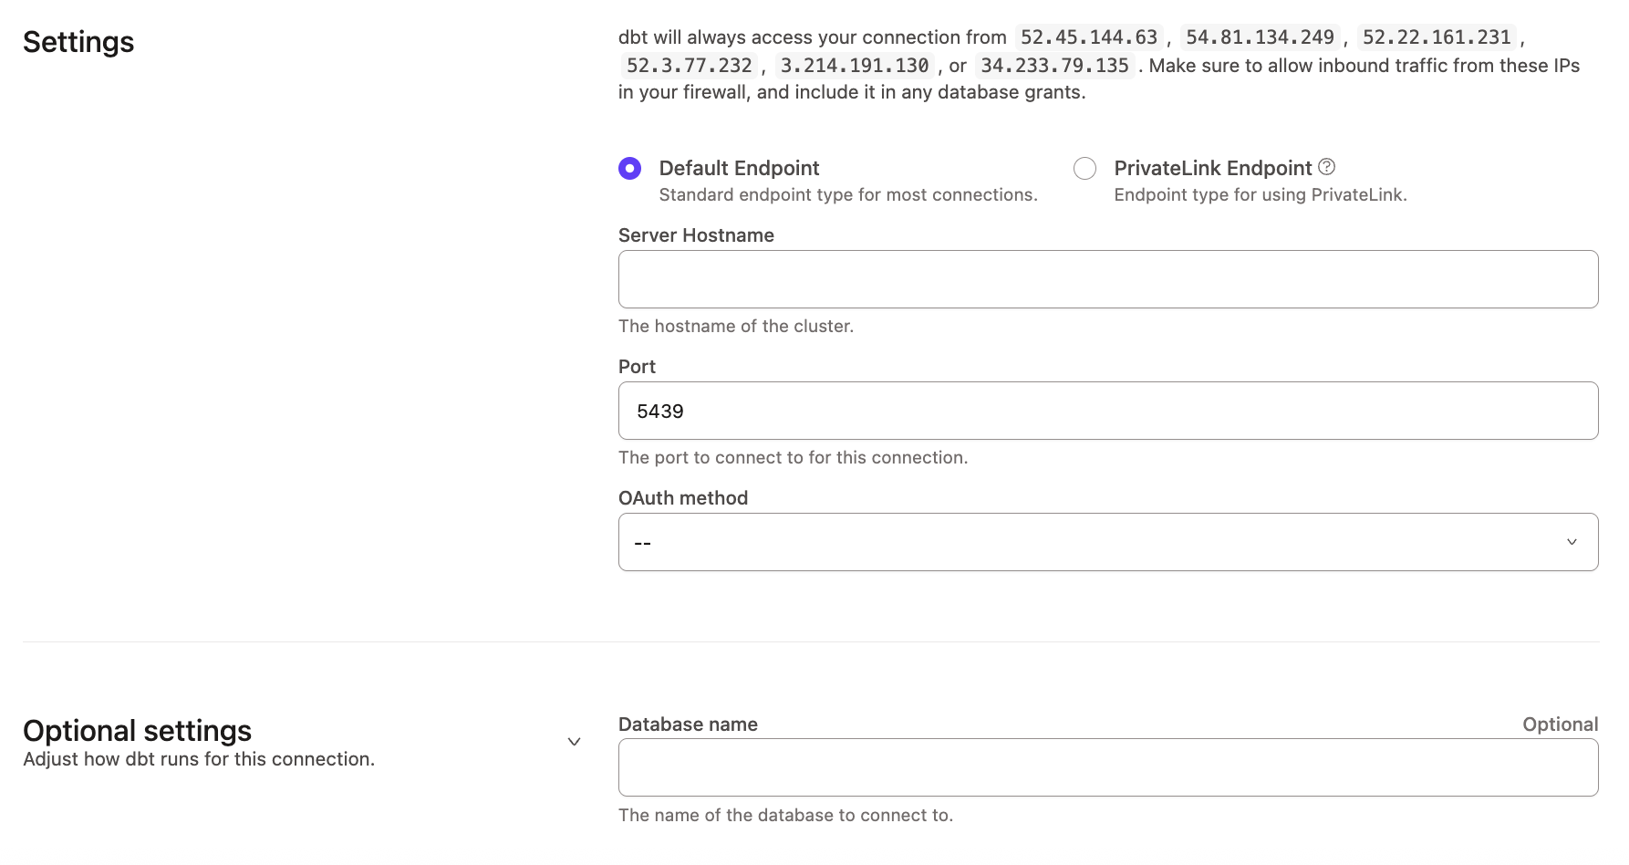Click inside the Port field
The image size is (1629, 865).
(1107, 411)
